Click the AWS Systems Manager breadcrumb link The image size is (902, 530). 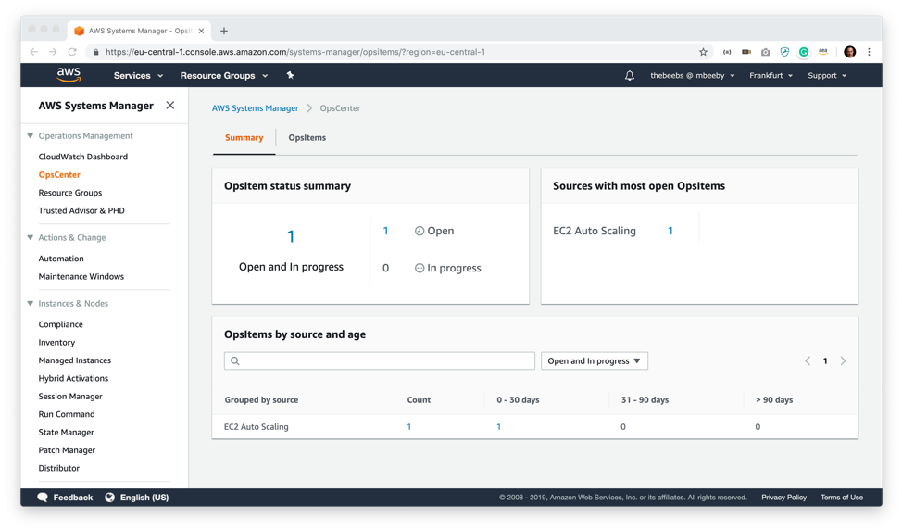coord(255,108)
